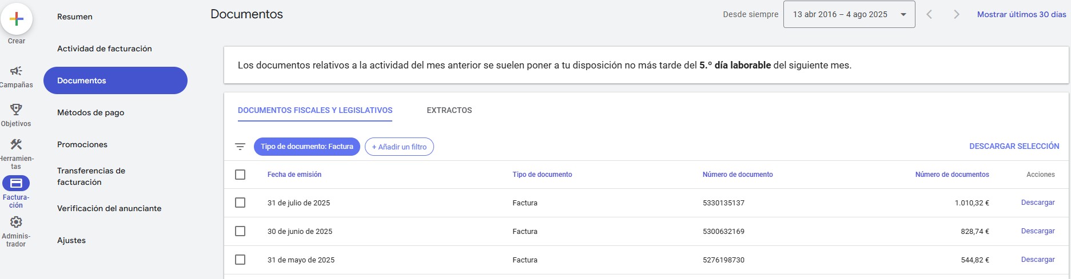Check the 30 de junio de 2025 row
The width and height of the screenshot is (1071, 279).
pyautogui.click(x=240, y=231)
